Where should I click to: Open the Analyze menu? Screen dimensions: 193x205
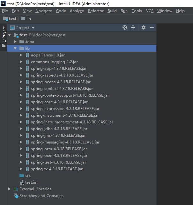coord(77,11)
